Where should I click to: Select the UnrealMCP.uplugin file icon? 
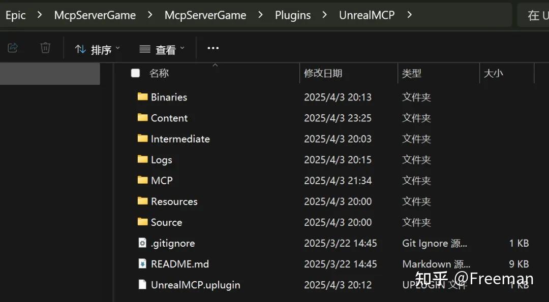pos(142,284)
